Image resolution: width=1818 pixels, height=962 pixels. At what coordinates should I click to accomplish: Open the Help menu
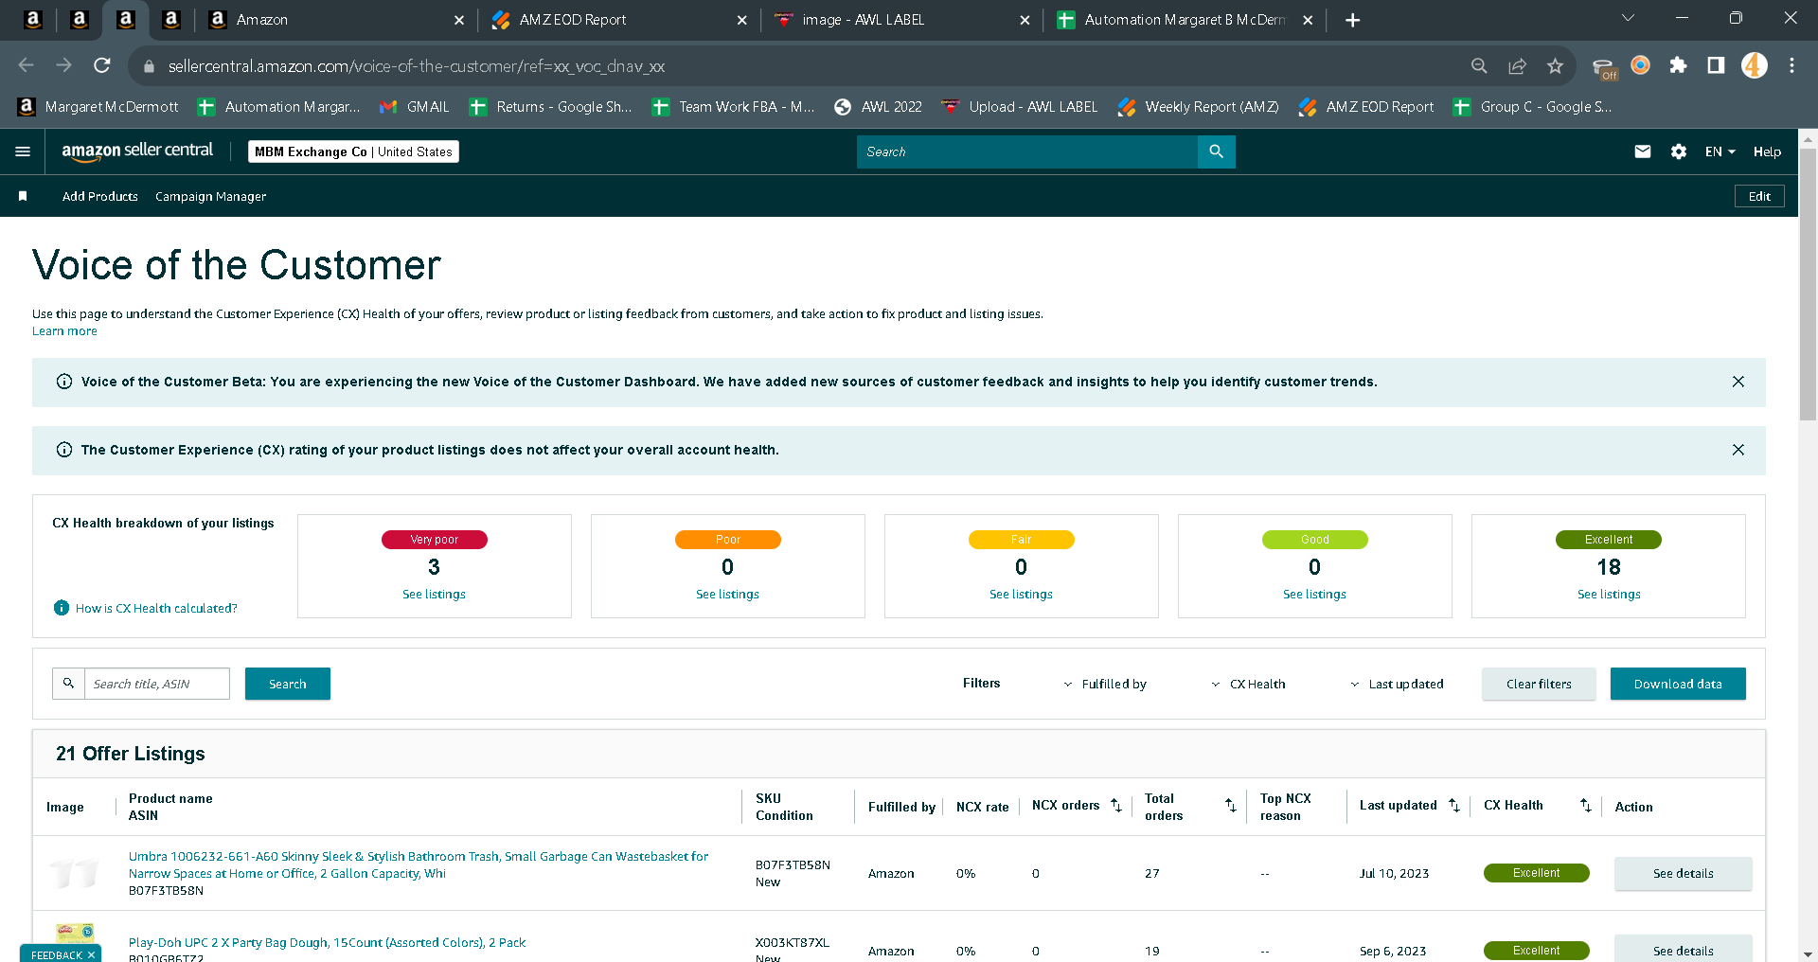click(x=1767, y=151)
